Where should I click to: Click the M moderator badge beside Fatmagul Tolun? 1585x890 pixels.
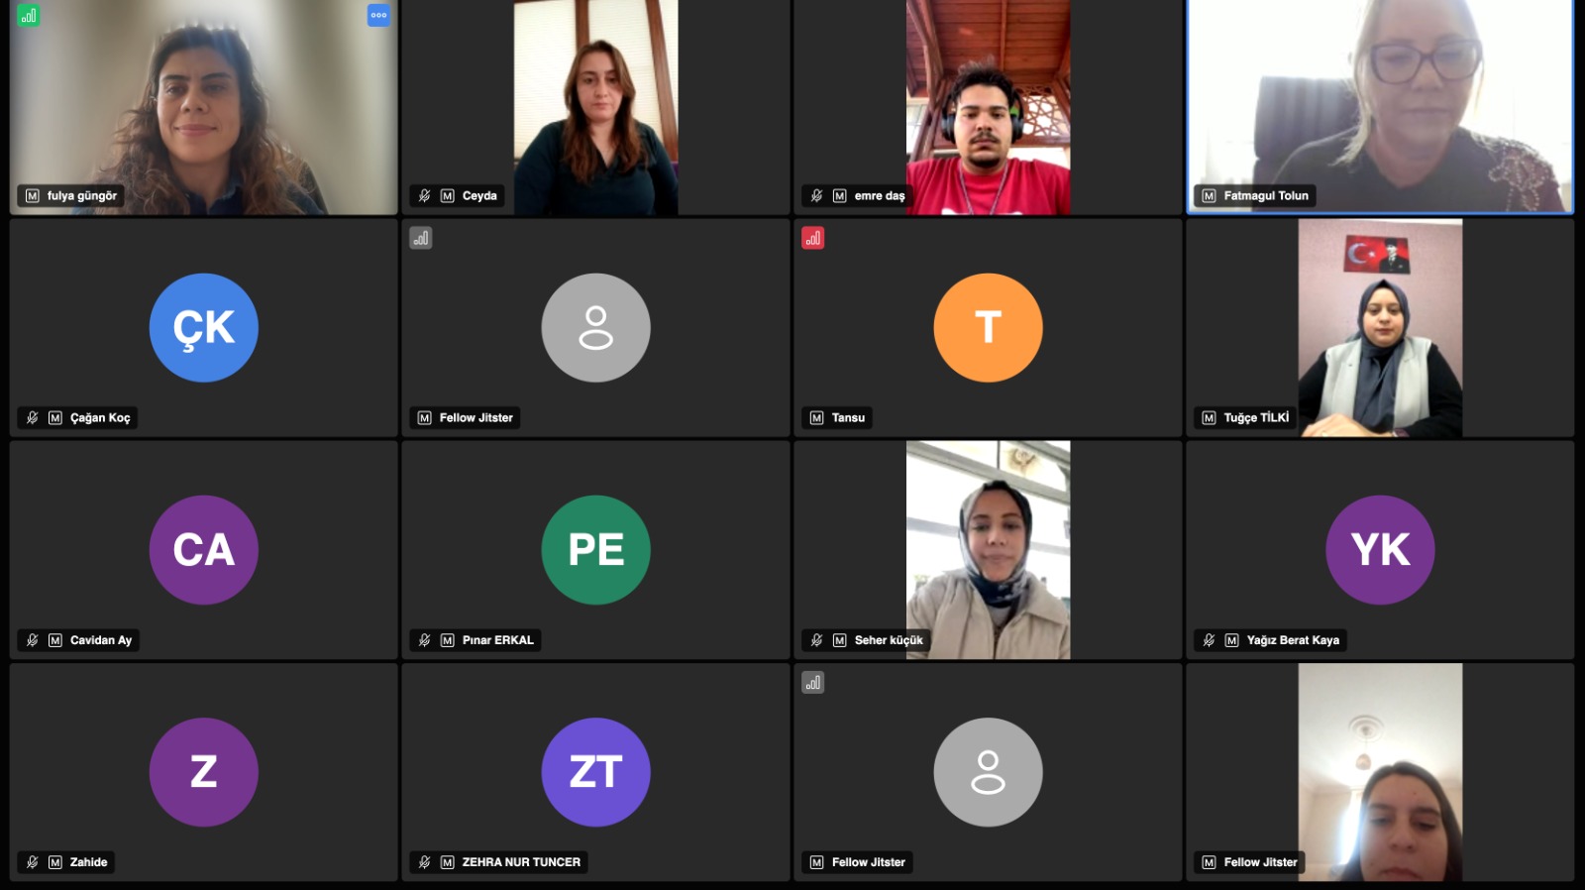(1209, 196)
